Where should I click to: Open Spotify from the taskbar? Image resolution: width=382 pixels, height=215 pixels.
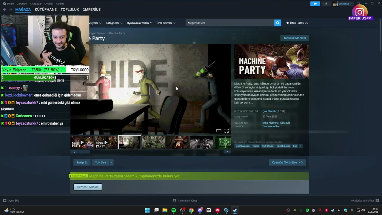[174, 210]
